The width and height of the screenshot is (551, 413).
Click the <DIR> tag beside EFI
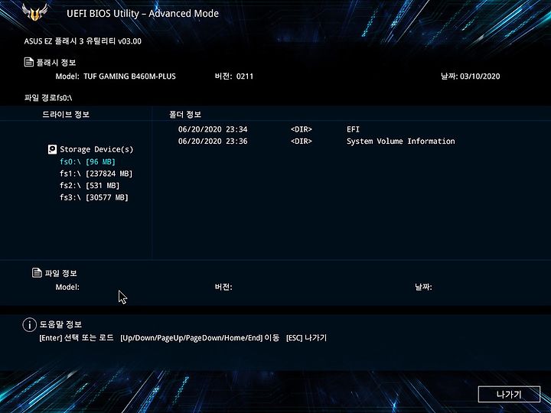(302, 129)
